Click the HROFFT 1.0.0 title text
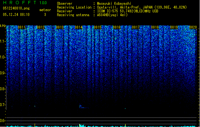This screenshot has height=127, width=200. click(25, 3)
